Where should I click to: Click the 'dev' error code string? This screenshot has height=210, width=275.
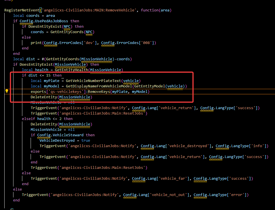coord(89,43)
